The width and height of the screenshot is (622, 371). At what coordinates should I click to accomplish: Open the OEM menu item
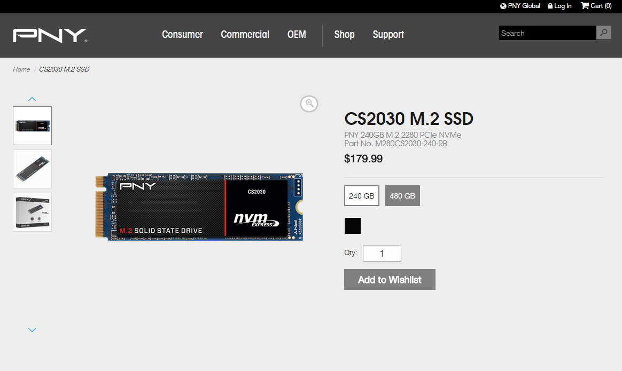pos(296,34)
